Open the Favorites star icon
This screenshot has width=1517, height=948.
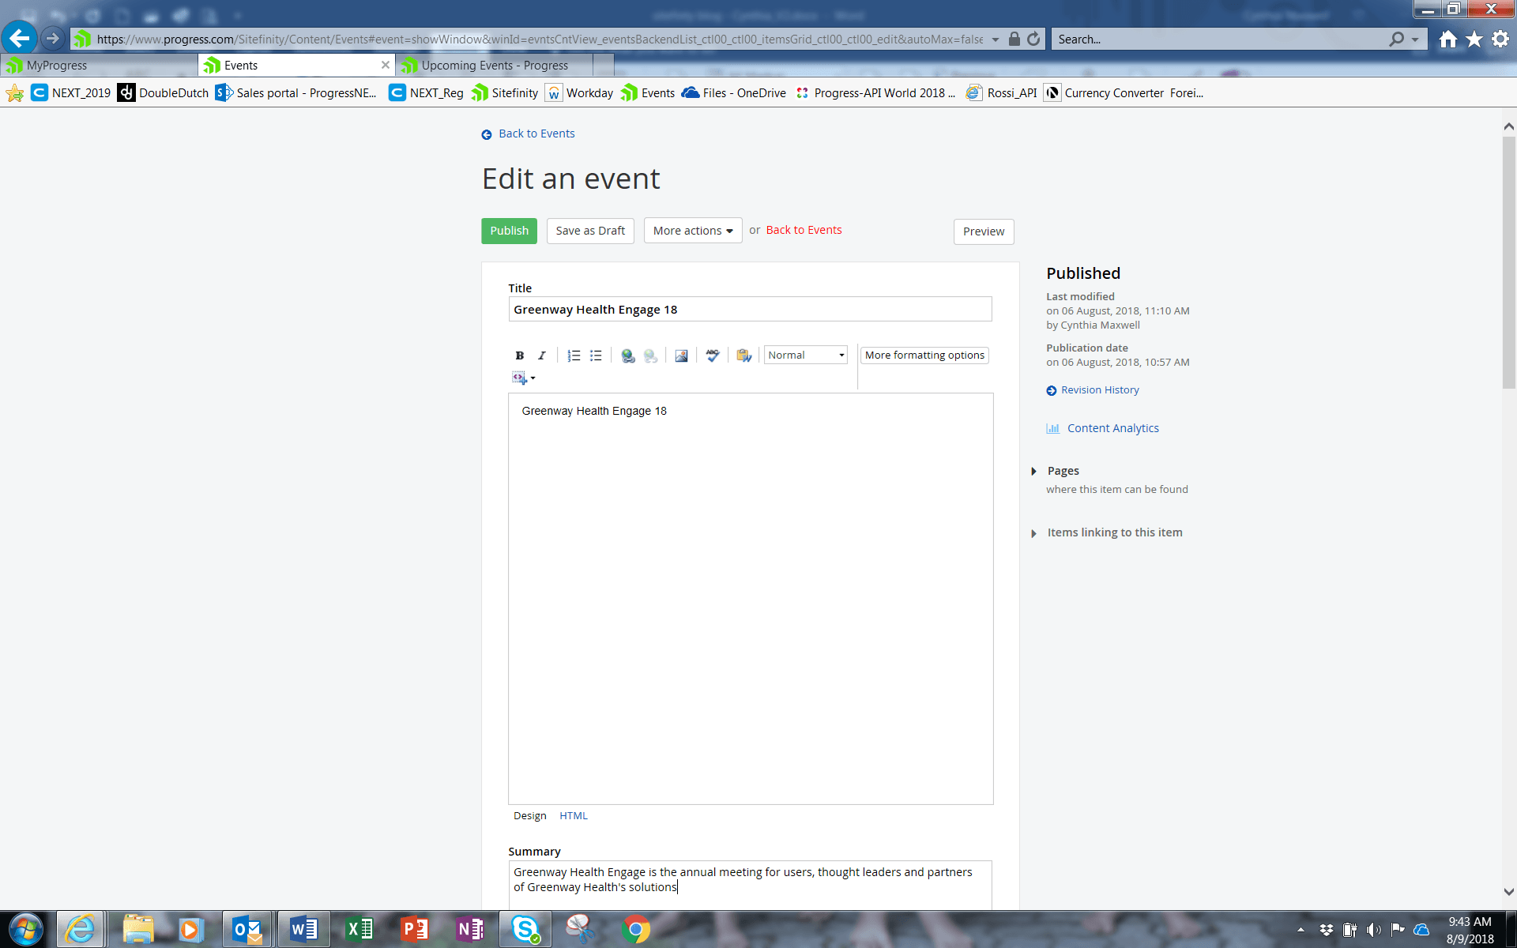point(1474,39)
